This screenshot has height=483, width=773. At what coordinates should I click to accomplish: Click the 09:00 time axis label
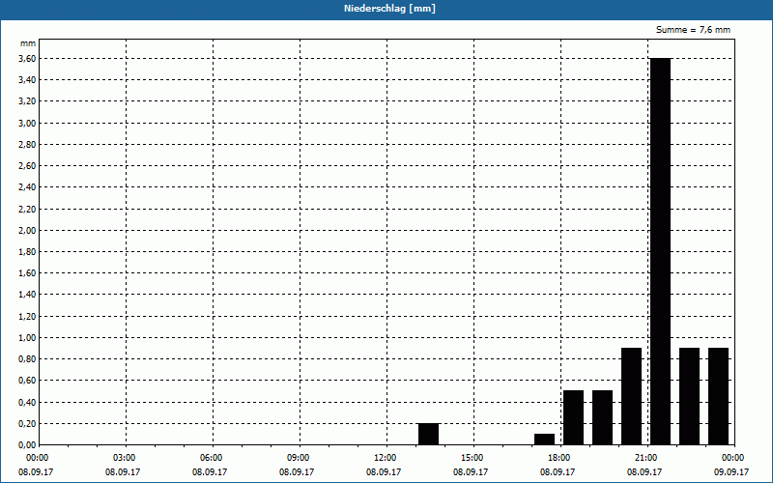(299, 458)
